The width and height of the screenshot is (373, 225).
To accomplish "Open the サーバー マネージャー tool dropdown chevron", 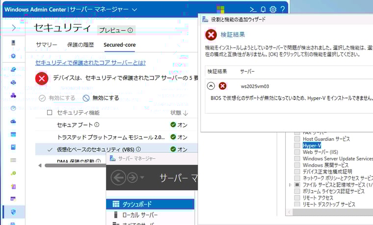I will [134, 10].
